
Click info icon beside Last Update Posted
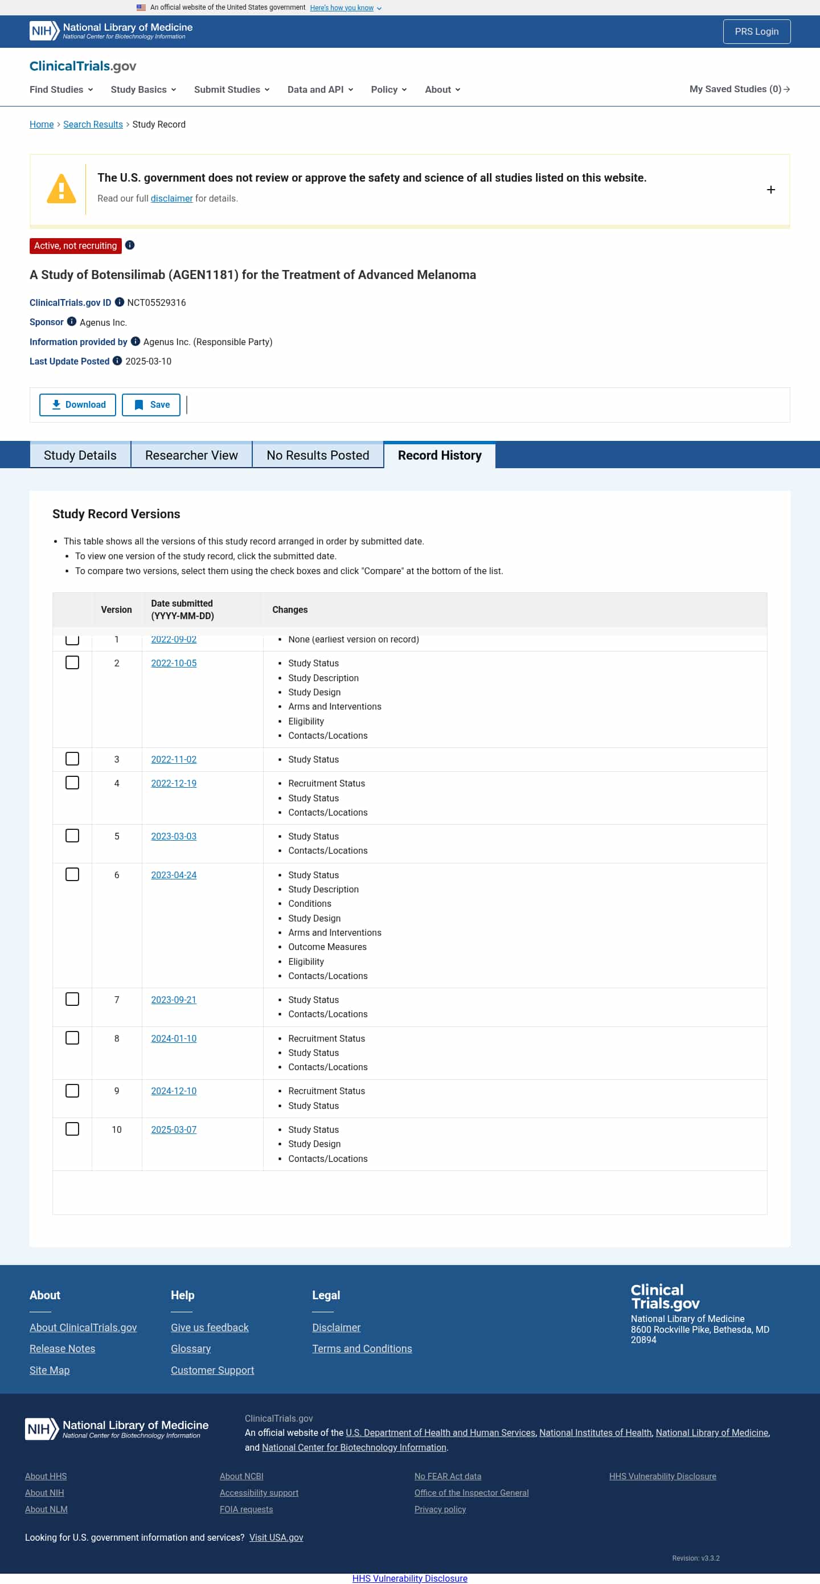pos(117,361)
